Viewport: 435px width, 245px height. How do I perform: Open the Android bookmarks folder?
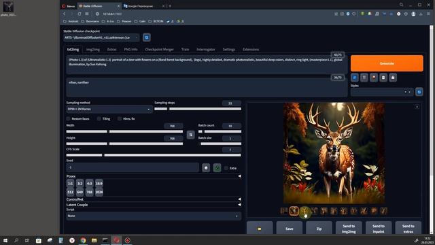point(71,21)
